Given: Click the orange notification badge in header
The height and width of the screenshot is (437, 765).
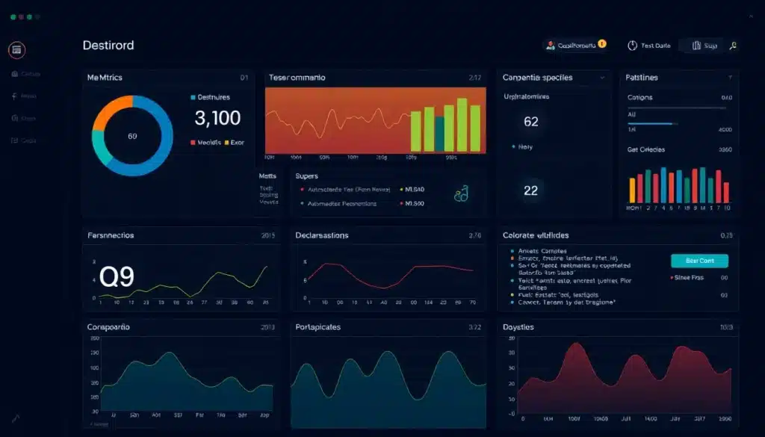Looking at the screenshot, I should (602, 44).
